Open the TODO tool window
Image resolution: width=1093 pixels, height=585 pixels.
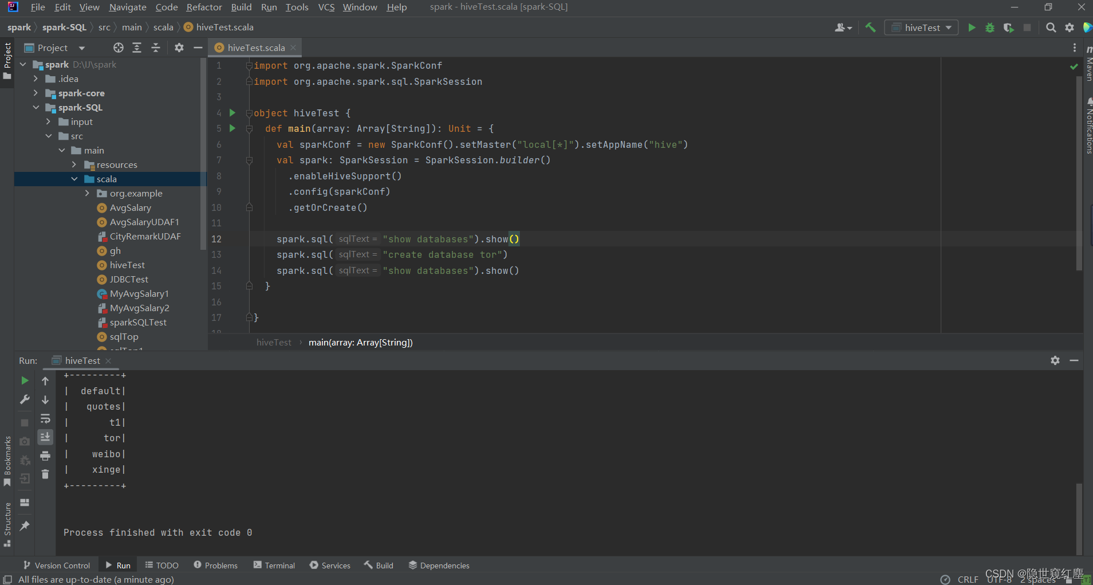161,566
